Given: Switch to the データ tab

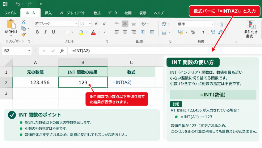Looking at the screenshot, I should coord(112,13).
